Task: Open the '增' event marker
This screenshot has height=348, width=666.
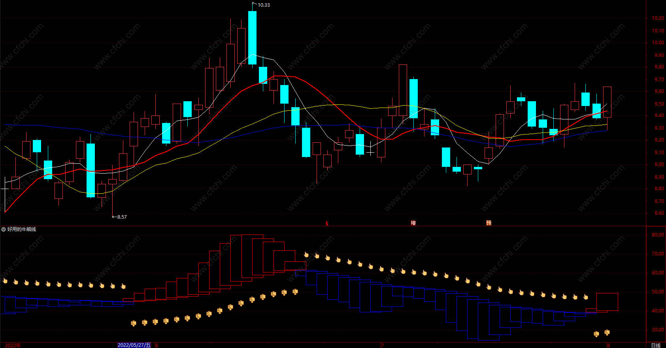Action: (413, 223)
